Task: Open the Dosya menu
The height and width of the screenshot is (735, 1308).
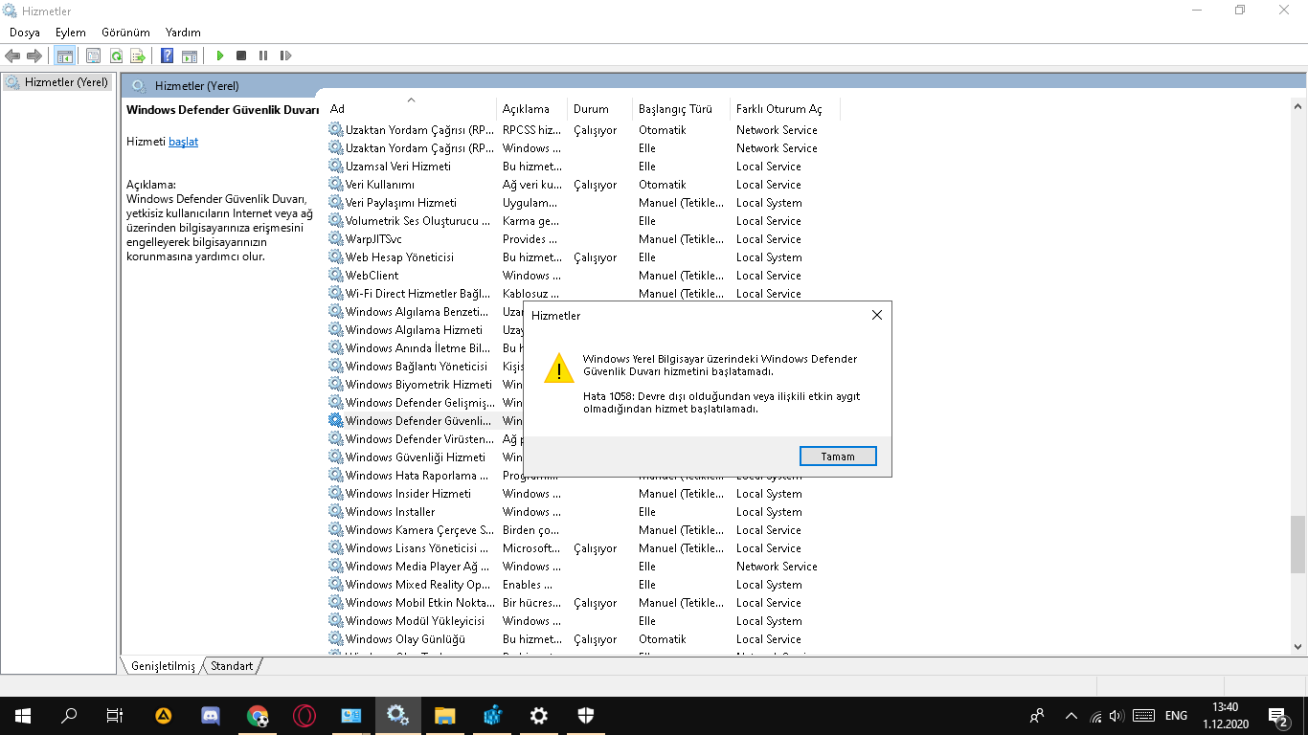Action: pos(25,33)
